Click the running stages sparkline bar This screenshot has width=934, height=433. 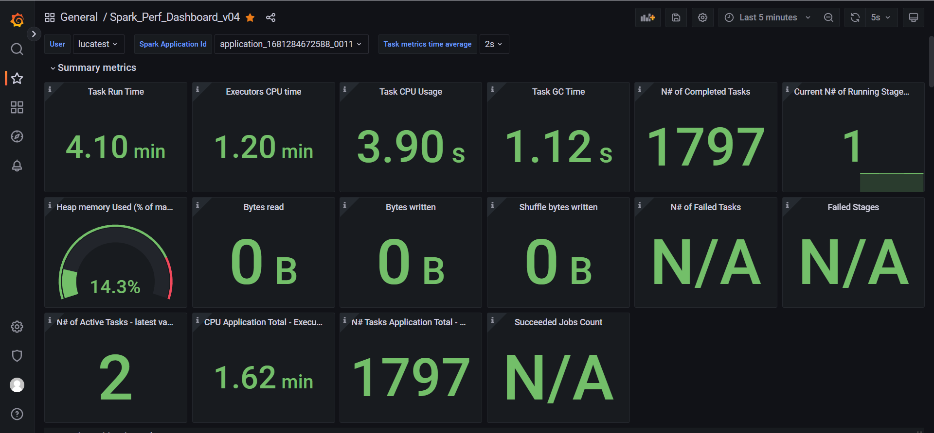pos(892,183)
